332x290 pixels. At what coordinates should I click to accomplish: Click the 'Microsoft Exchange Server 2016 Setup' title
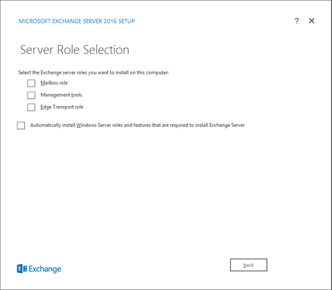click(x=77, y=22)
